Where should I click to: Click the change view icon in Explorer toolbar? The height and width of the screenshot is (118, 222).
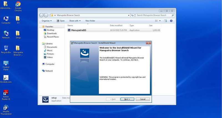point(157,21)
